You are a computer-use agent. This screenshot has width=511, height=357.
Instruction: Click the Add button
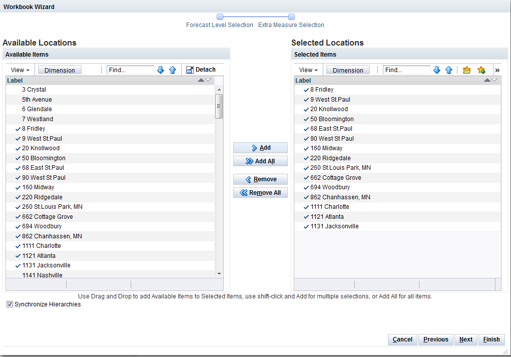[260, 148]
